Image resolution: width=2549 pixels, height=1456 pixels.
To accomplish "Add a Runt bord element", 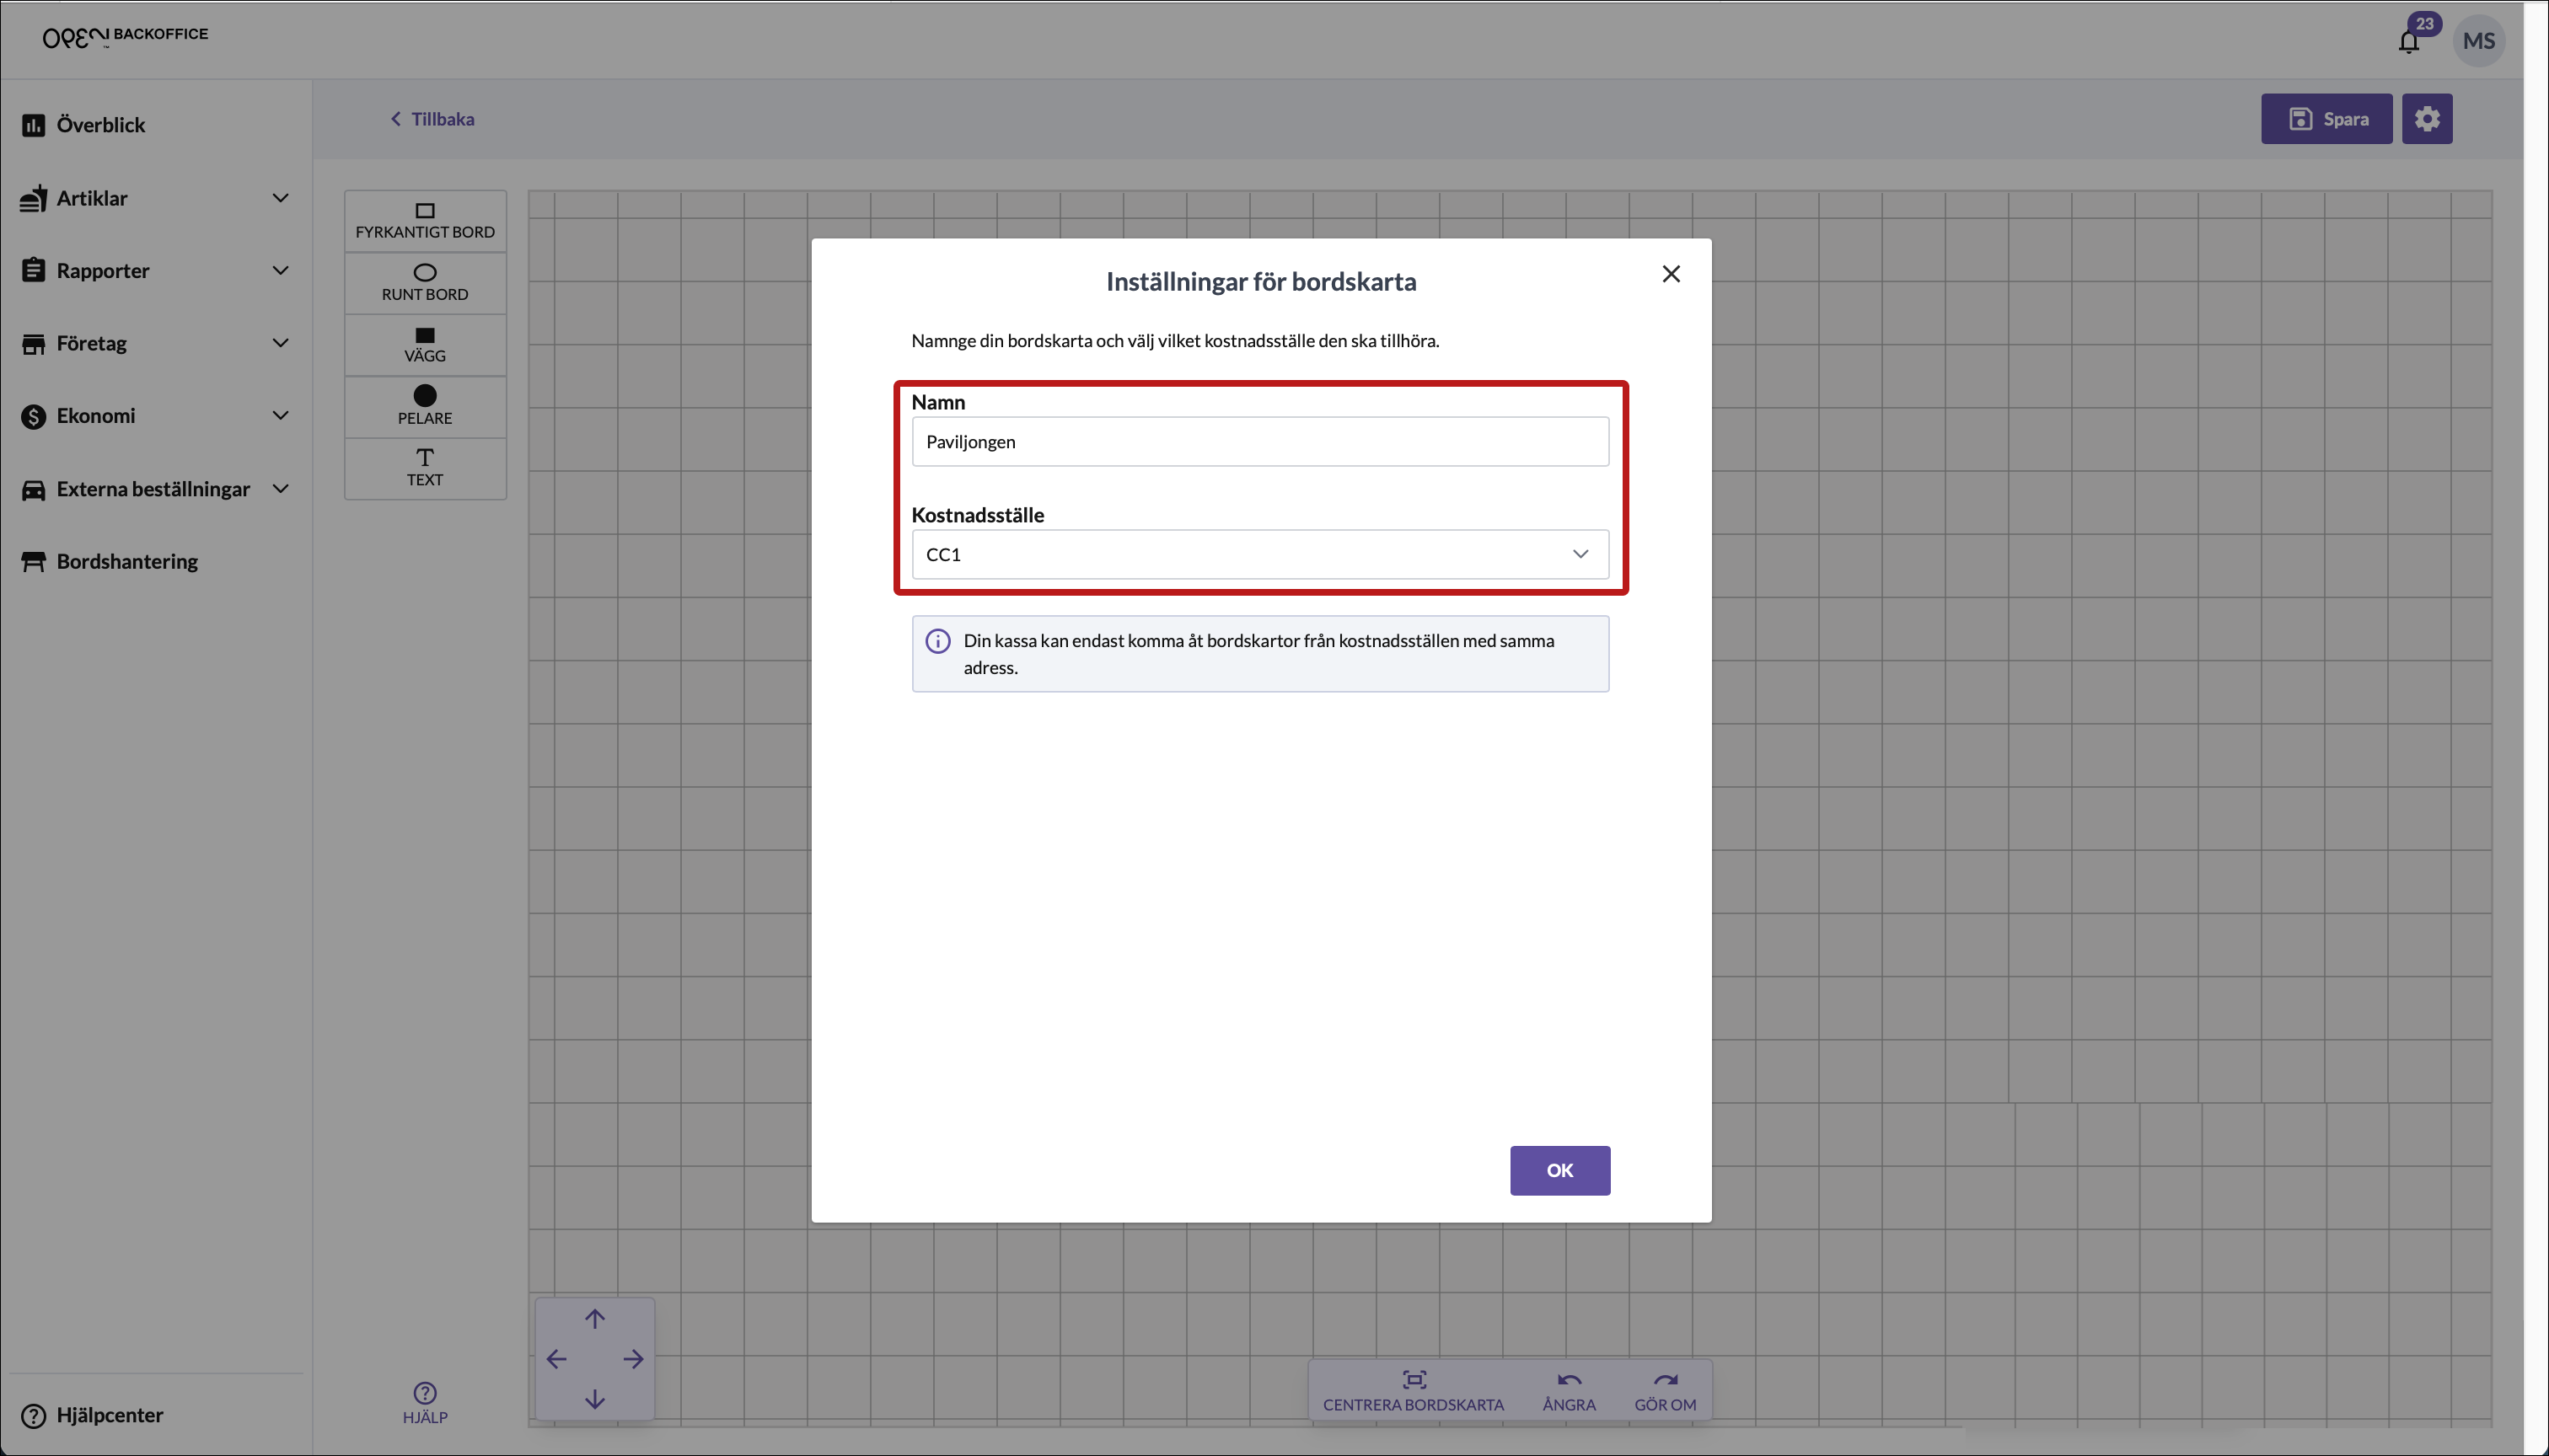I will (425, 283).
